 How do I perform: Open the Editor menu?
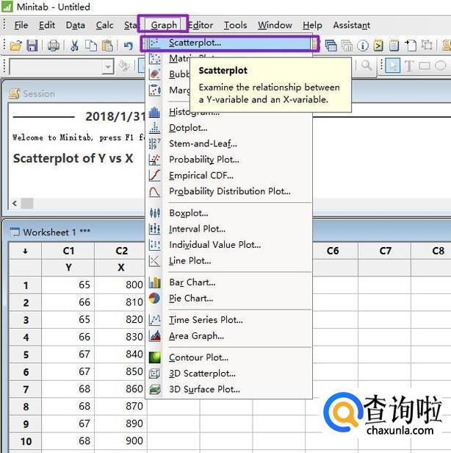click(x=201, y=25)
